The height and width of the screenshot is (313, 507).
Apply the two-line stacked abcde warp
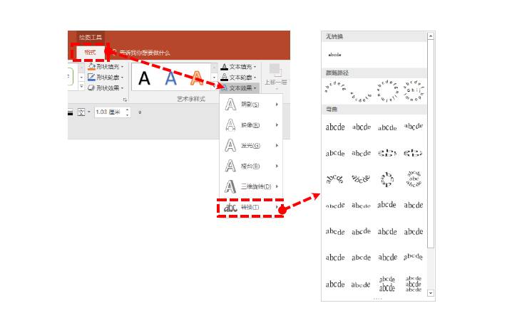click(x=387, y=284)
